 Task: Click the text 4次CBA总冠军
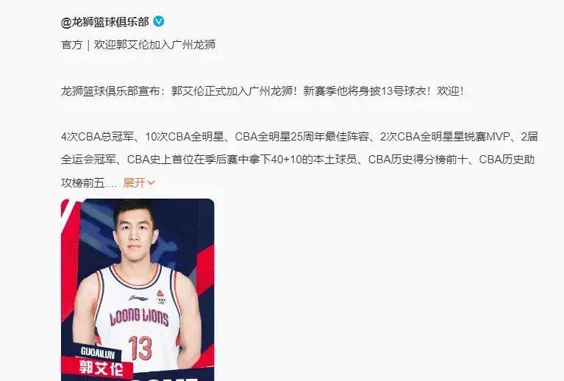click(x=97, y=137)
